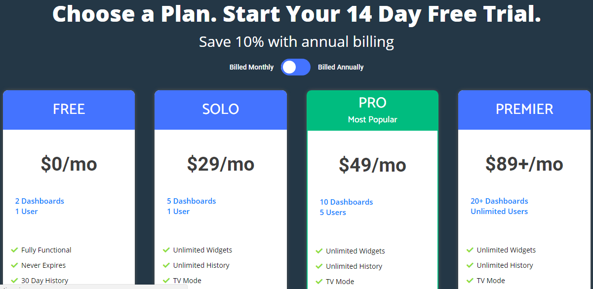Click PRO plan's Unlimited Widgets checkmark

[x=319, y=251]
